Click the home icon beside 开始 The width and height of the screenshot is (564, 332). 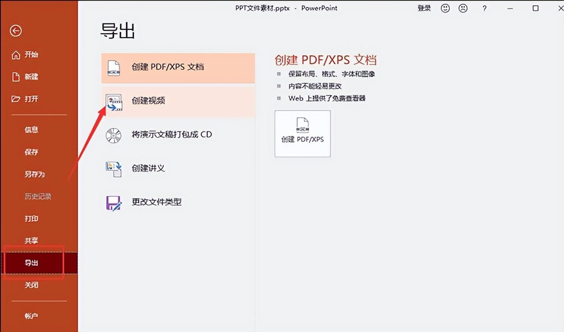tap(16, 55)
